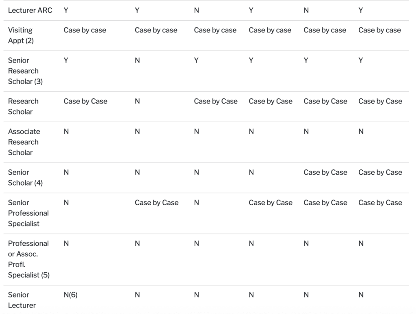416x314 pixels.
Task: Select the Research Scholar row label
Action: (x=23, y=106)
